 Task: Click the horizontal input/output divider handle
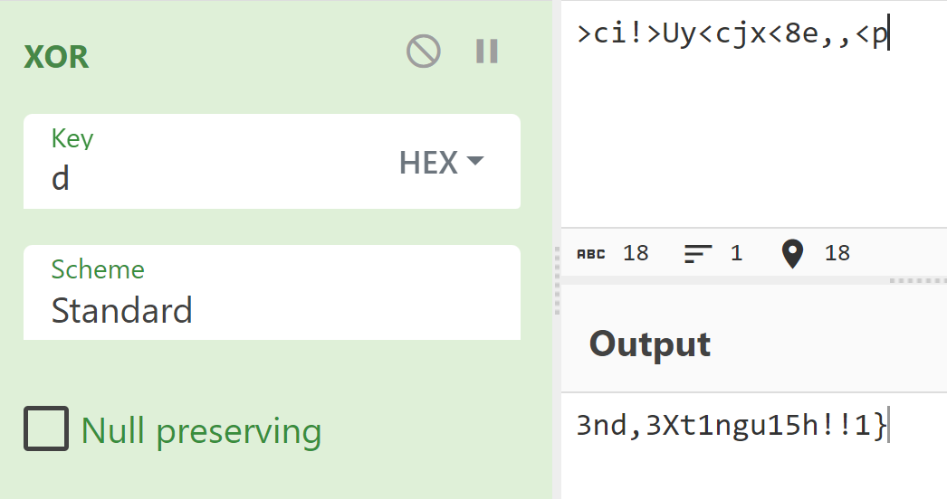point(917,280)
